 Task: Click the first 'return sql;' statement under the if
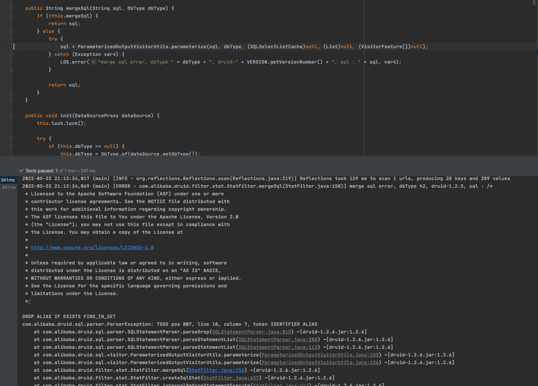tap(64, 24)
